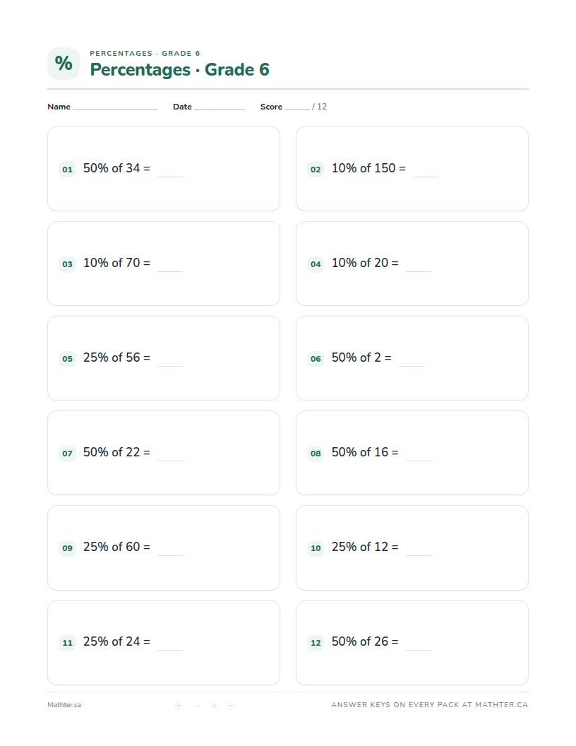The width and height of the screenshot is (576, 746).
Task: Click the percent sign logo icon
Action: click(x=64, y=64)
